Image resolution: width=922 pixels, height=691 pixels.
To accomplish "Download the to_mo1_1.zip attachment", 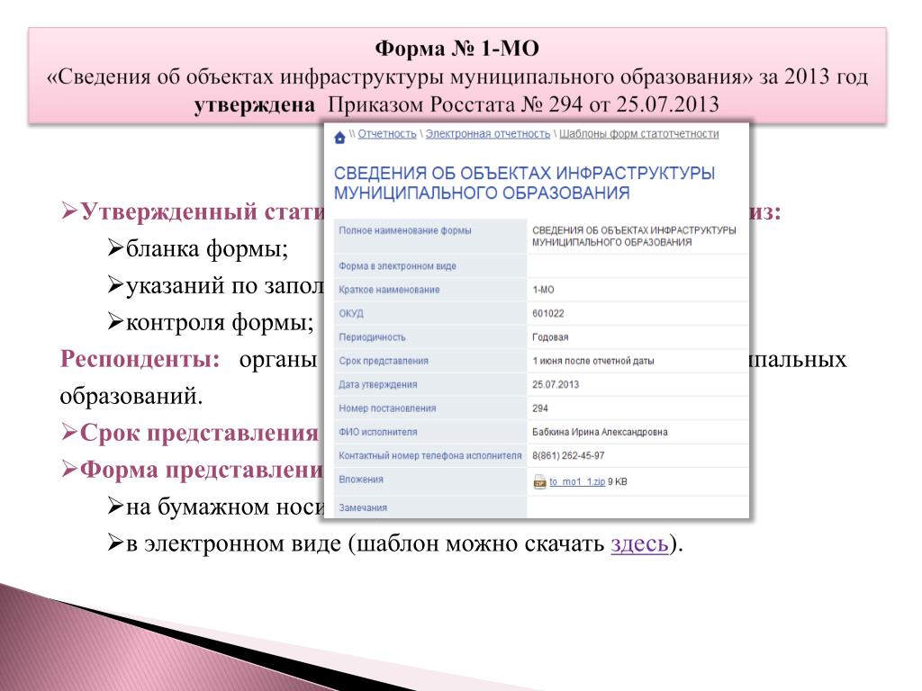I will tap(577, 482).
